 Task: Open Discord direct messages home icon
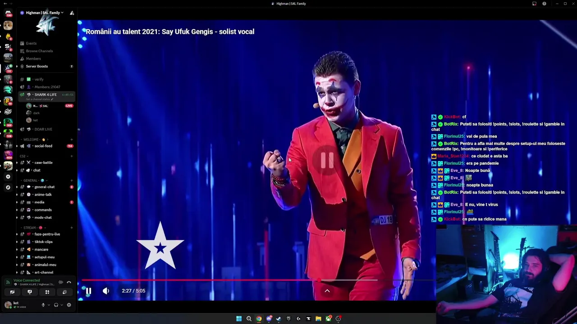[8, 14]
